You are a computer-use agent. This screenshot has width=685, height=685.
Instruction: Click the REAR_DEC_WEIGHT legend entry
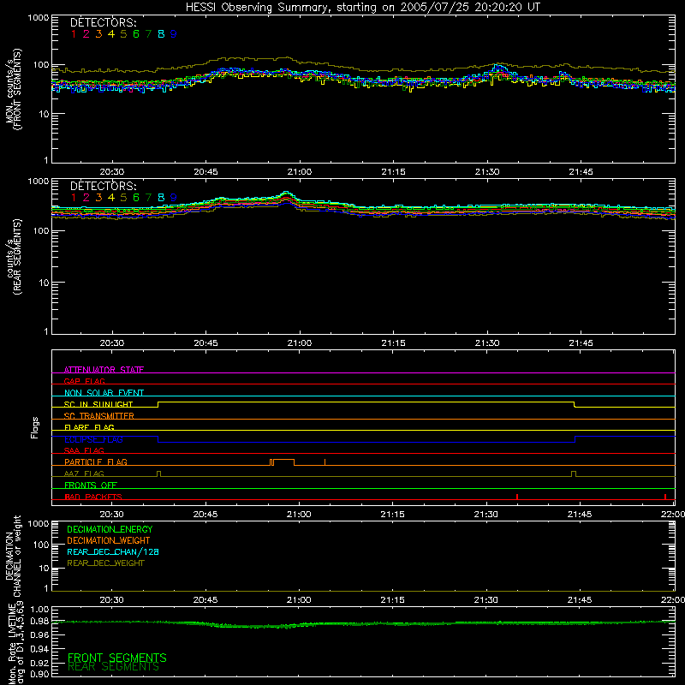coord(105,563)
